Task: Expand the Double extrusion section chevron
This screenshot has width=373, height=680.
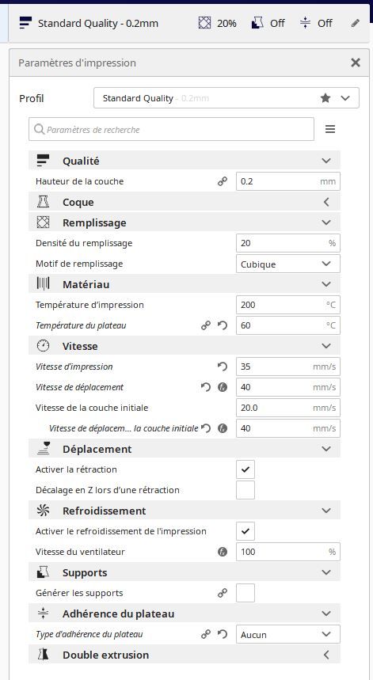Action: click(x=326, y=655)
